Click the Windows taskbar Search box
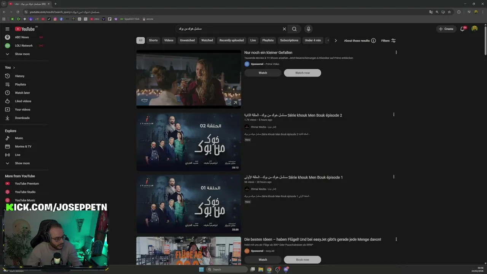Viewport: 487px width, 274px height. [x=227, y=269]
